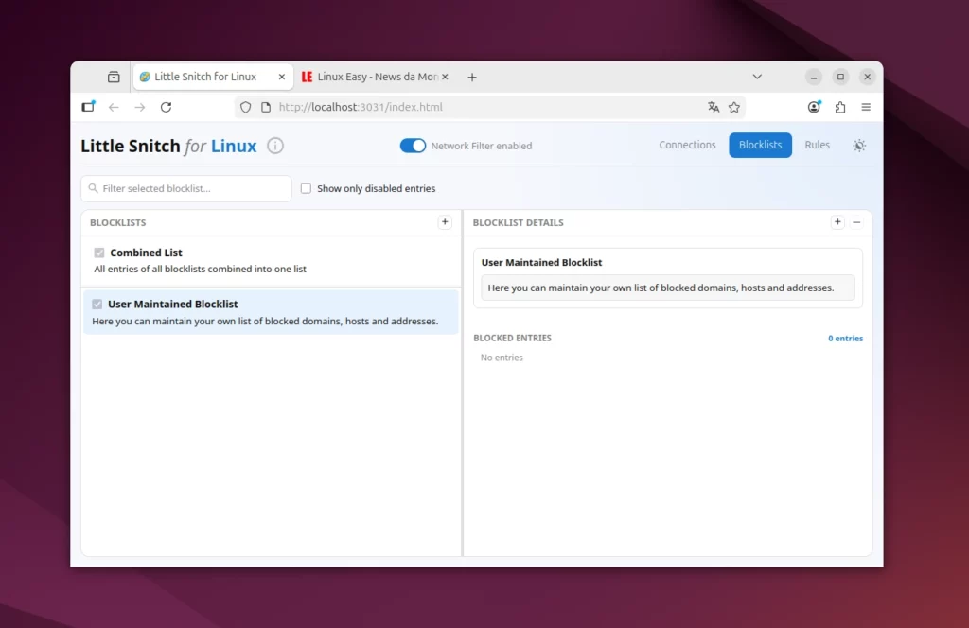This screenshot has height=628, width=969.
Task: Switch to the Connections tab
Action: (x=687, y=145)
